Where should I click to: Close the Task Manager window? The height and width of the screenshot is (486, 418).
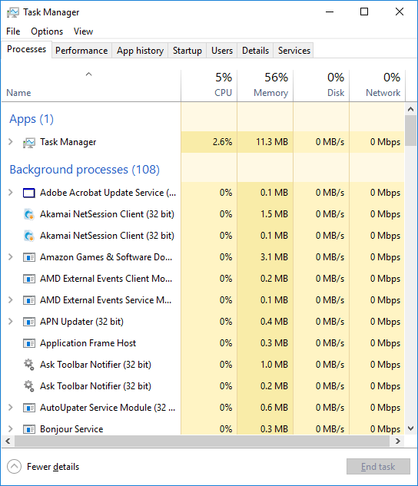click(x=400, y=12)
